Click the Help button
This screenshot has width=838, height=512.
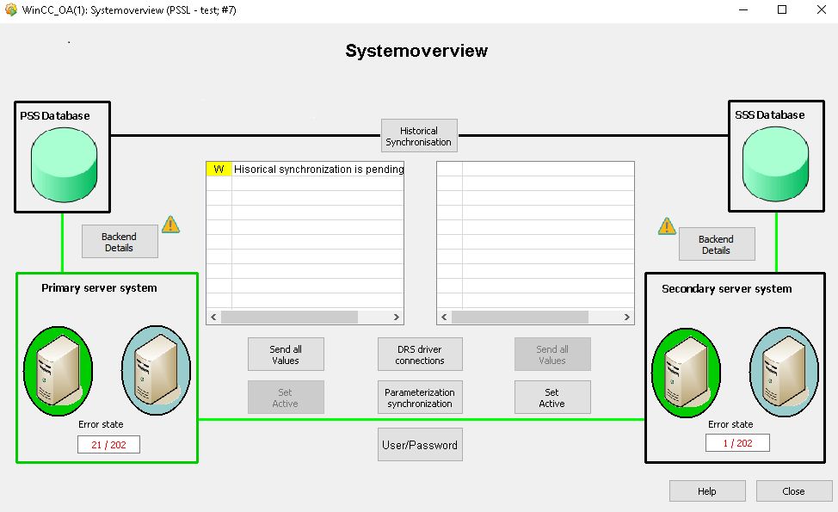pos(707,491)
